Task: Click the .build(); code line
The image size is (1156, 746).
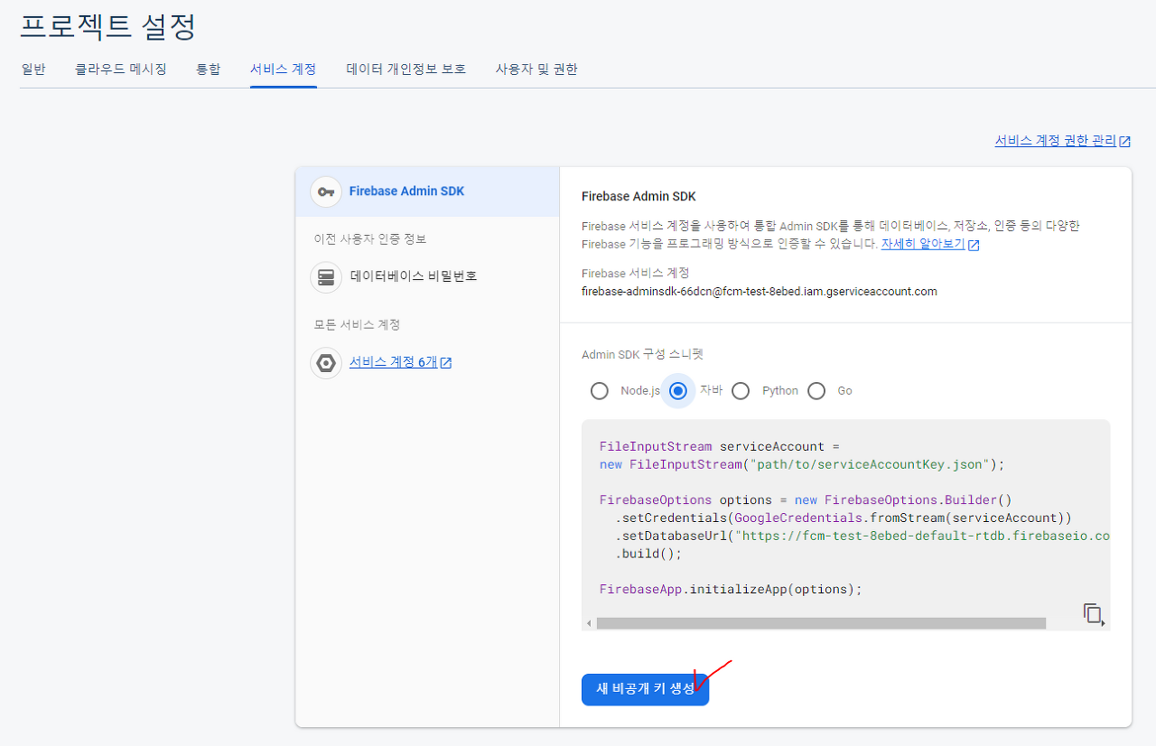Action: pyautogui.click(x=648, y=554)
